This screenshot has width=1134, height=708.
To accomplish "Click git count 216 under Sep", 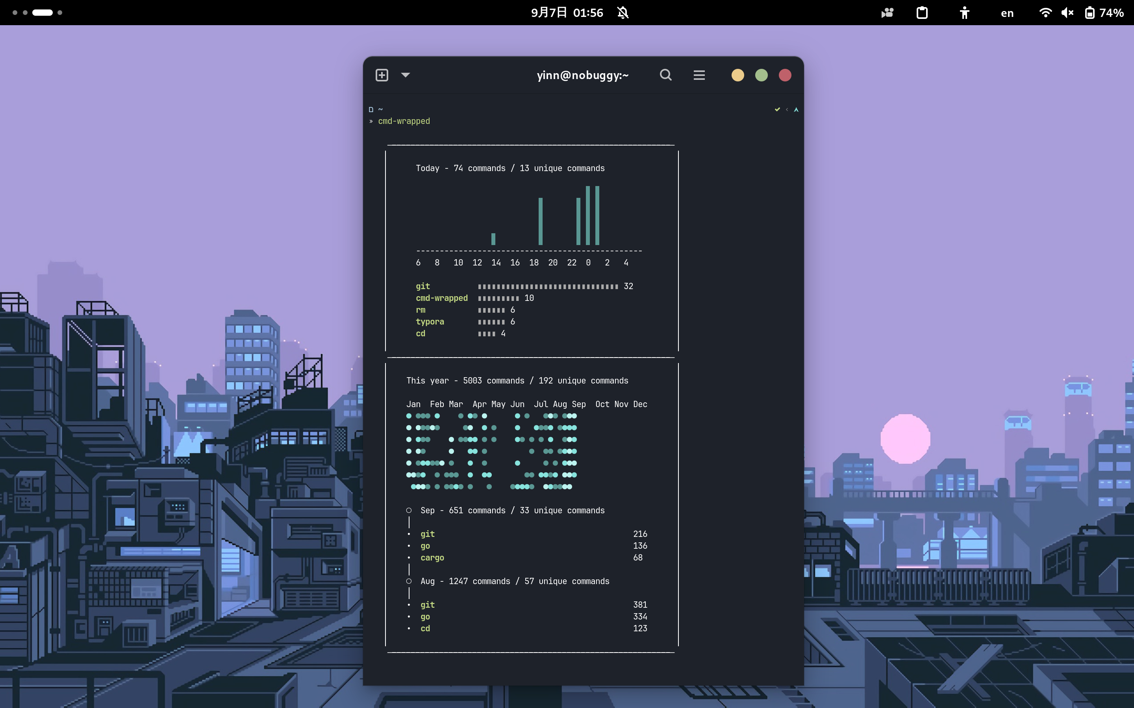I will coord(640,534).
